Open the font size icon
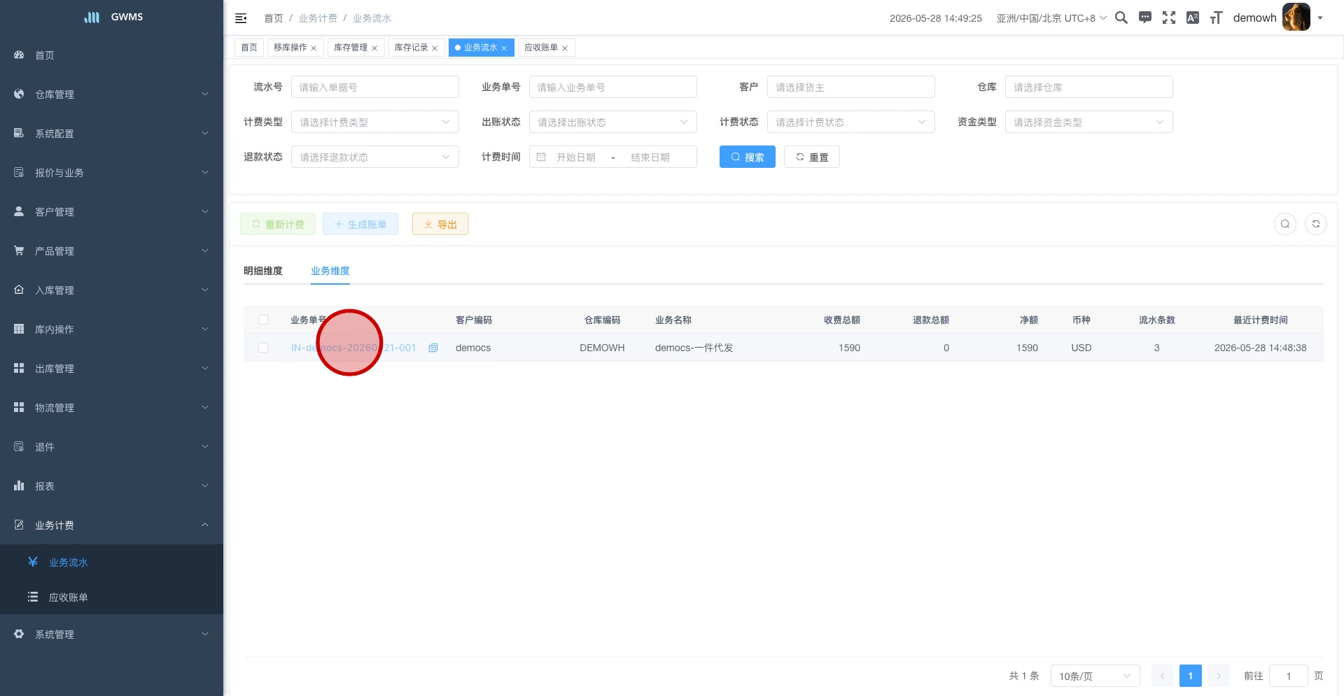Viewport: 1344px width, 696px height. (1217, 18)
